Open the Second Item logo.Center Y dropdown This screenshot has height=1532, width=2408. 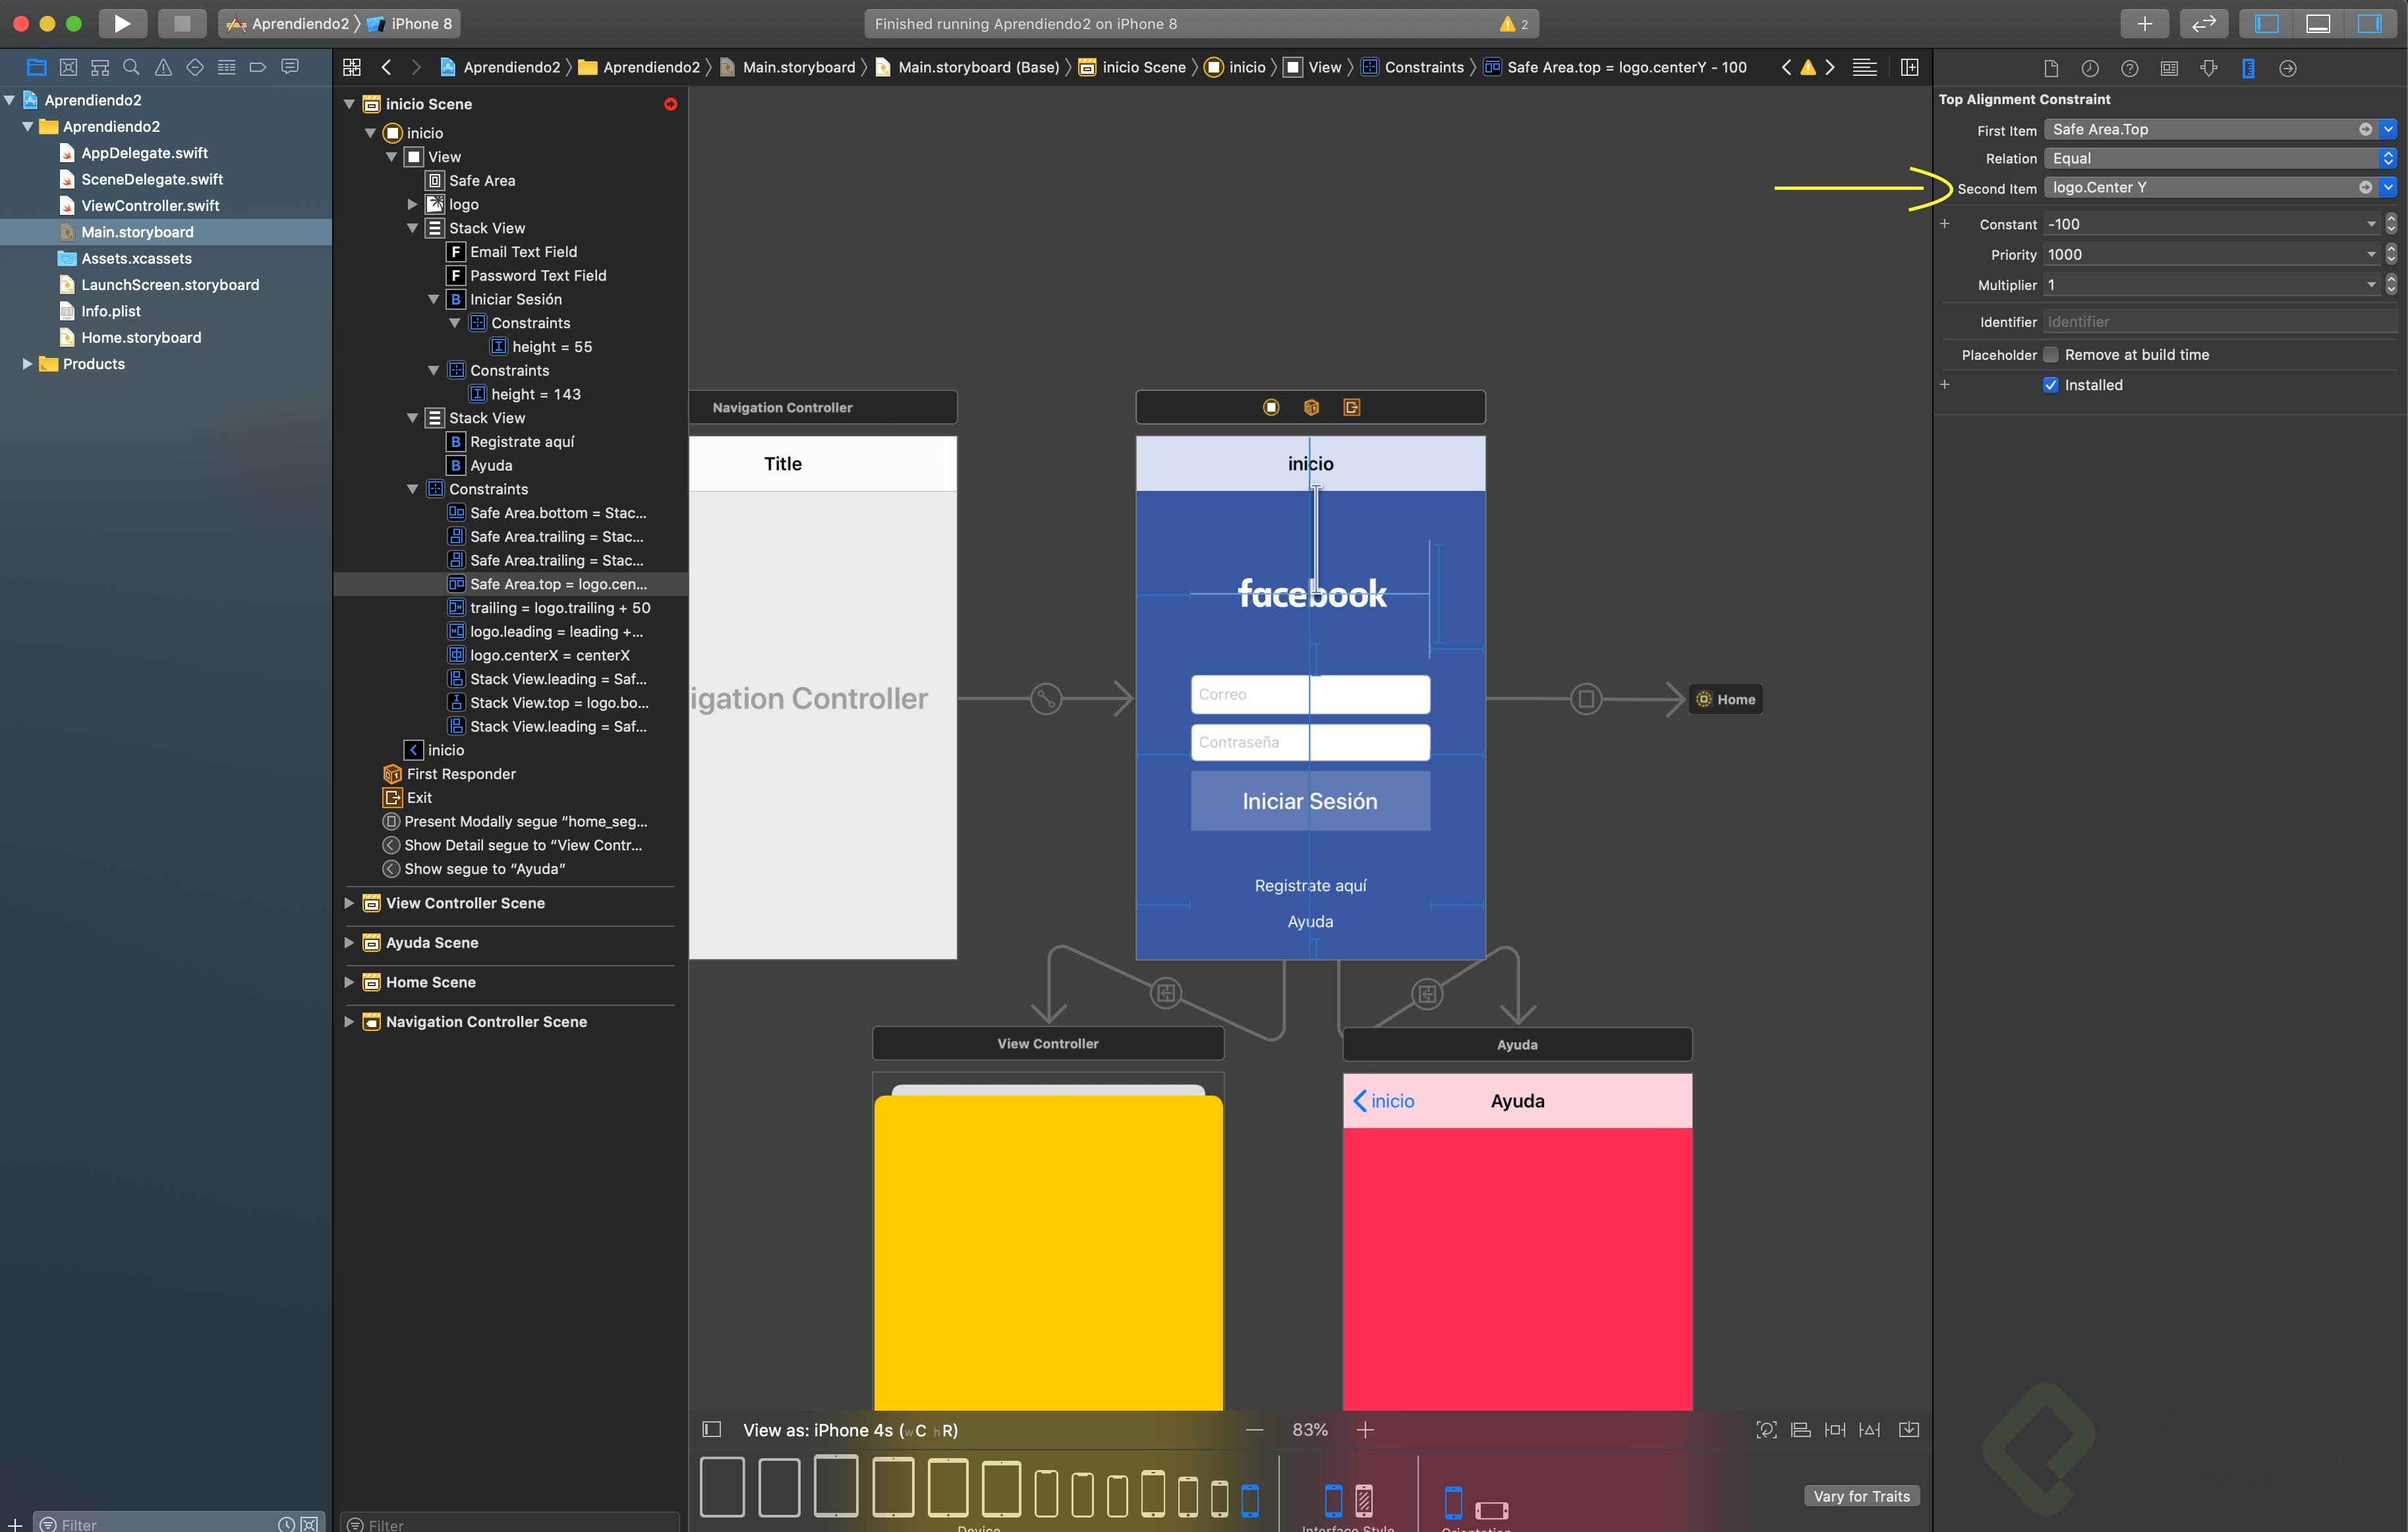click(x=2388, y=187)
